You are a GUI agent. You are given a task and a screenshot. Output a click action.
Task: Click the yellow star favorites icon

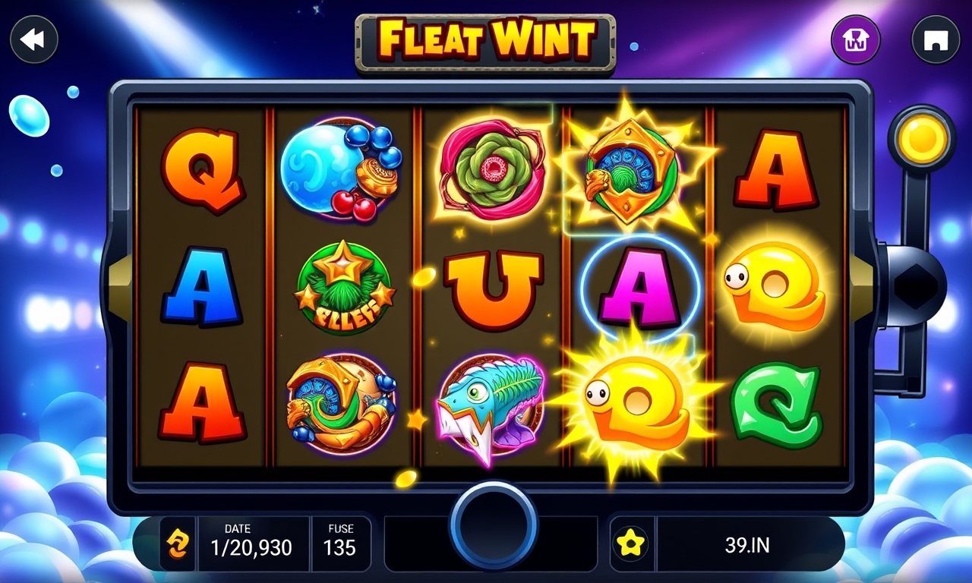[631, 544]
